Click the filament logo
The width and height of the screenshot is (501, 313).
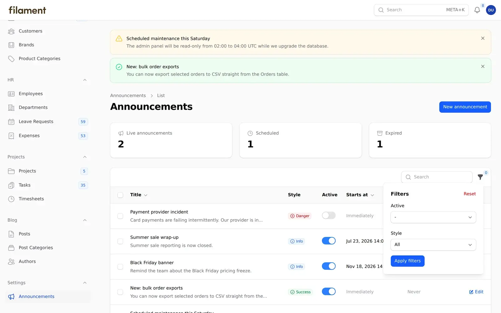pos(27,10)
